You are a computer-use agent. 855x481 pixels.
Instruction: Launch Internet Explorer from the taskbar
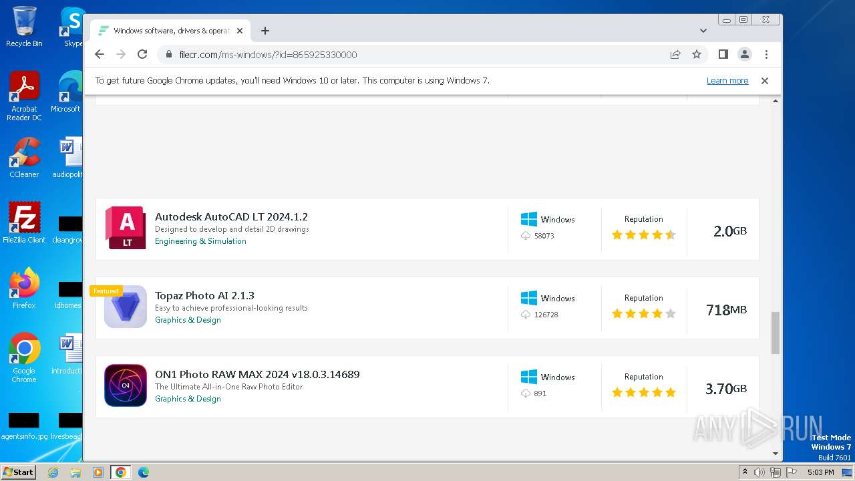pyautogui.click(x=53, y=472)
